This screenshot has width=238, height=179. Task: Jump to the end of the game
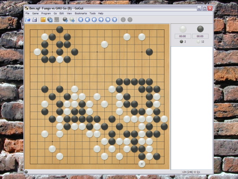tap(115, 20)
